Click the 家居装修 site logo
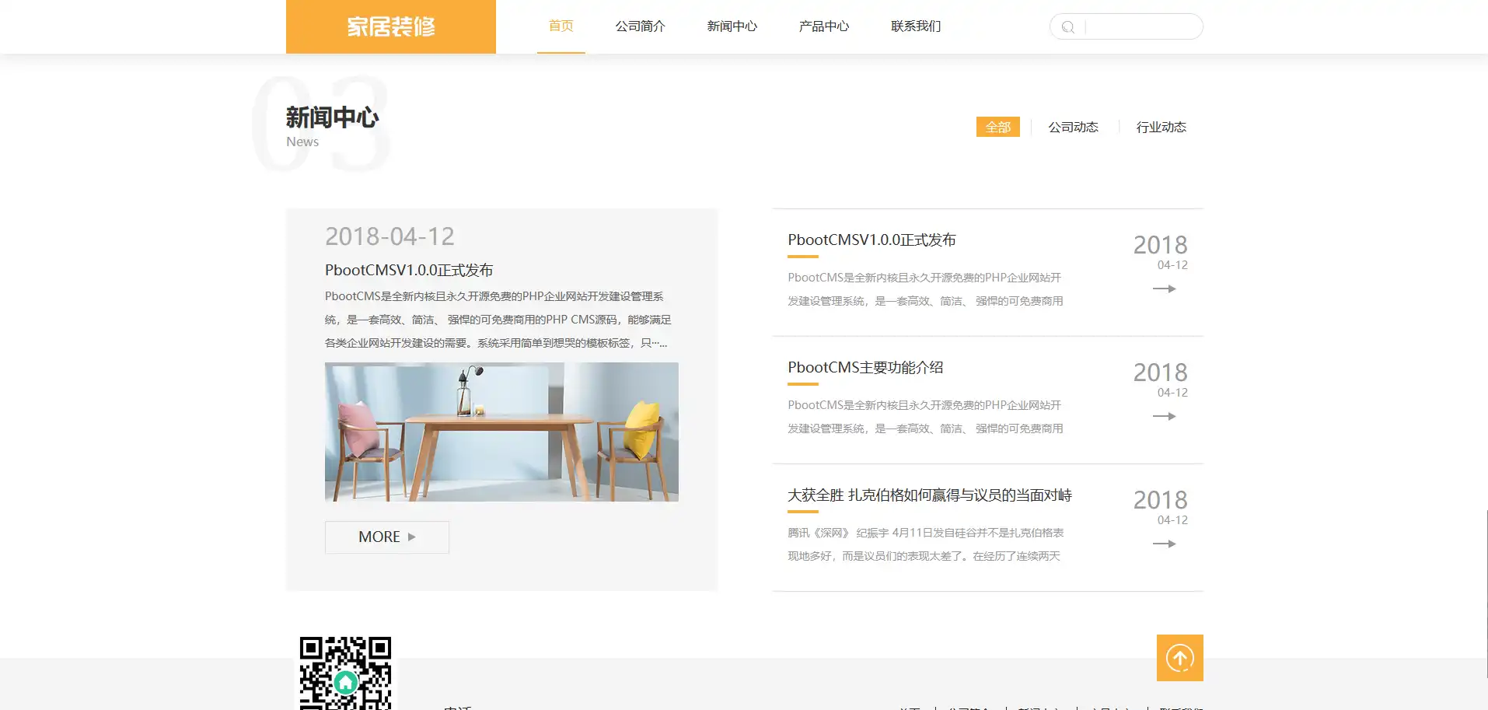Image resolution: width=1488 pixels, height=710 pixels. (391, 26)
